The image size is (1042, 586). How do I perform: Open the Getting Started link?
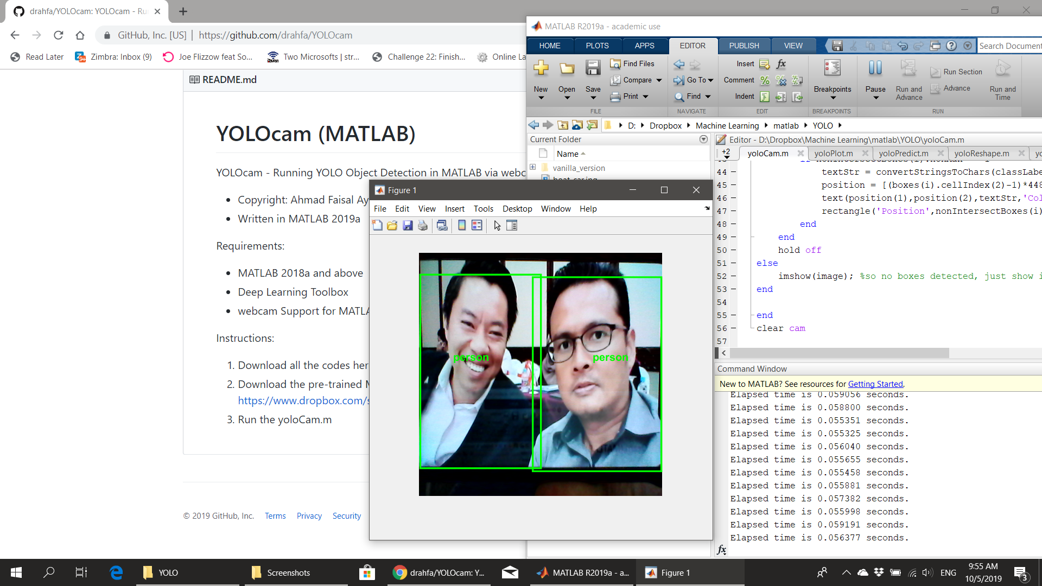point(875,384)
